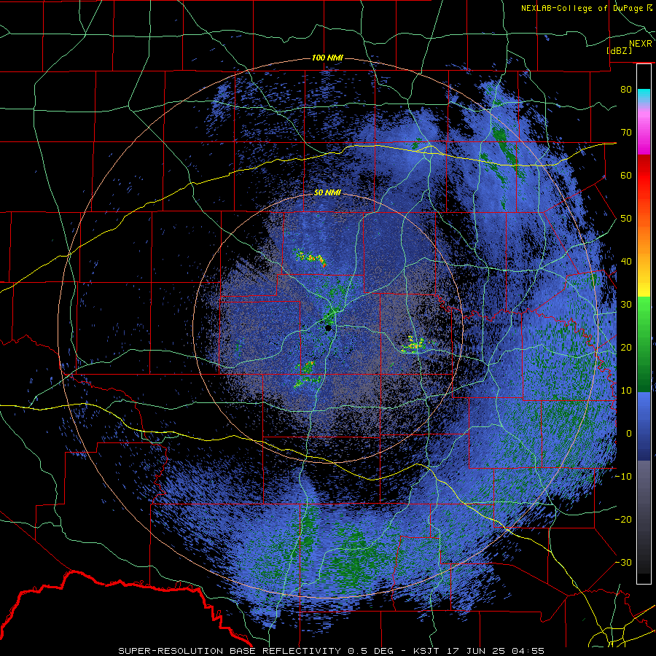Pick the red band of the color scale
The height and width of the screenshot is (656, 656).
tap(644, 176)
